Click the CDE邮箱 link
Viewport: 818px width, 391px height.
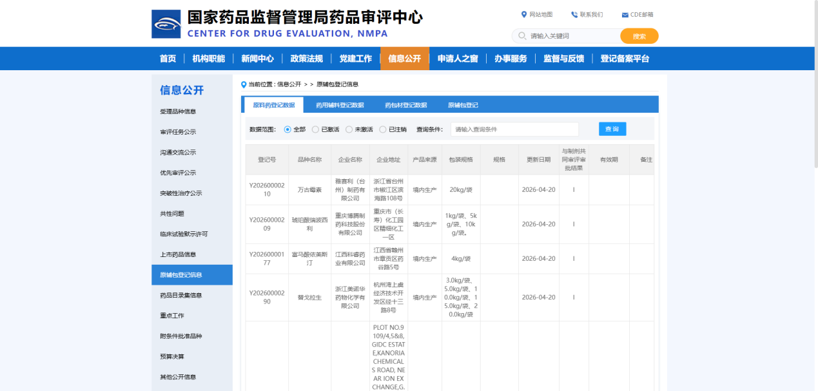pos(641,15)
